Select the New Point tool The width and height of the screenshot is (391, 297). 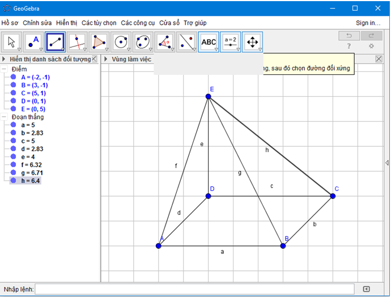(33, 41)
